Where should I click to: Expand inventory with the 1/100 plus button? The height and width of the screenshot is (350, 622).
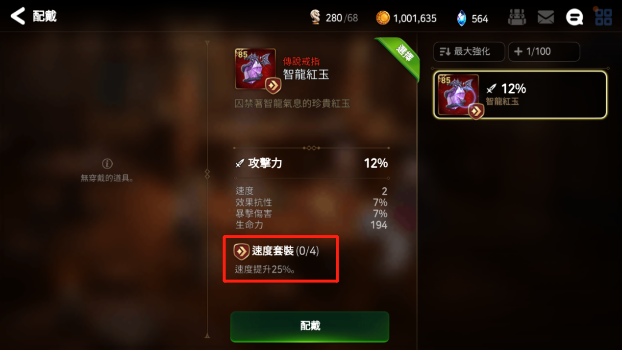[544, 51]
